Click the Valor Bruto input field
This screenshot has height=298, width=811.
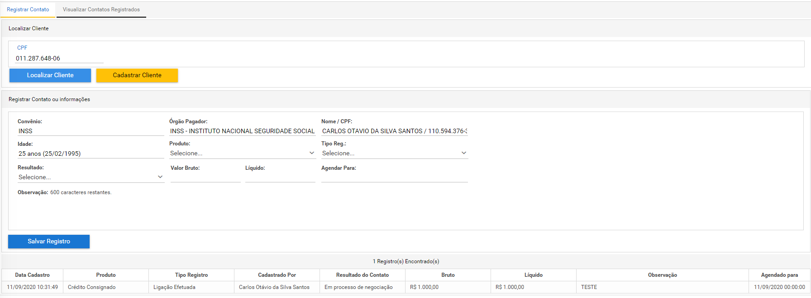point(205,177)
